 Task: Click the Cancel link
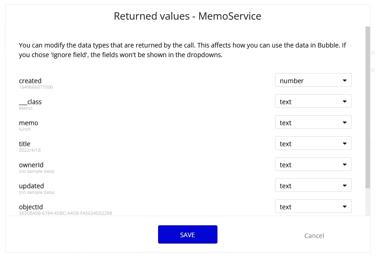click(314, 235)
